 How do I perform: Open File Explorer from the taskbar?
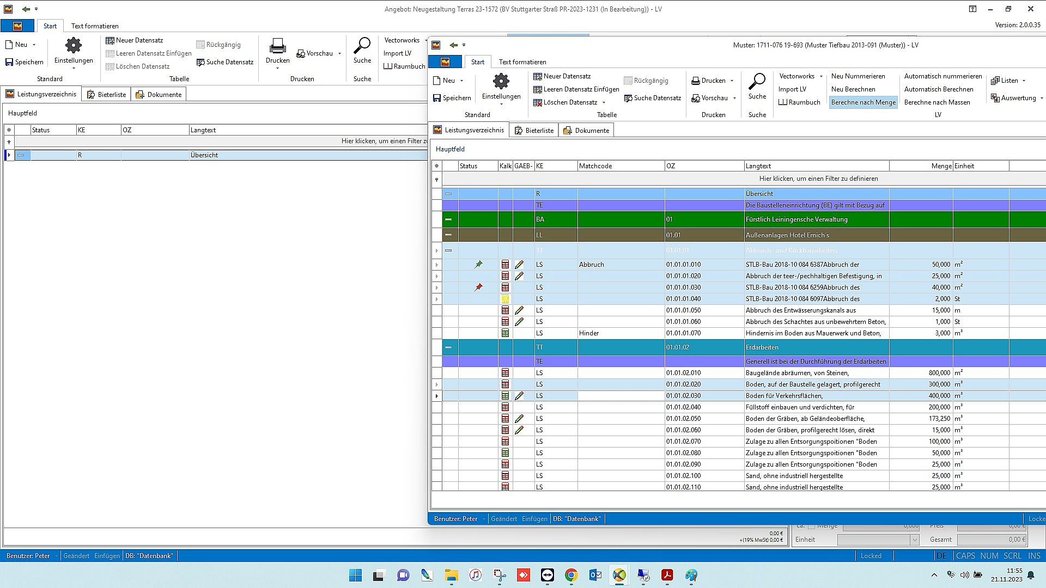(x=451, y=575)
